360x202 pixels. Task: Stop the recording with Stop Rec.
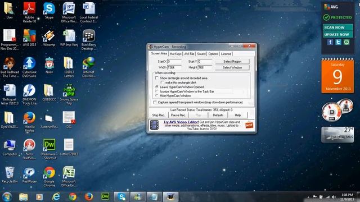tap(159, 115)
